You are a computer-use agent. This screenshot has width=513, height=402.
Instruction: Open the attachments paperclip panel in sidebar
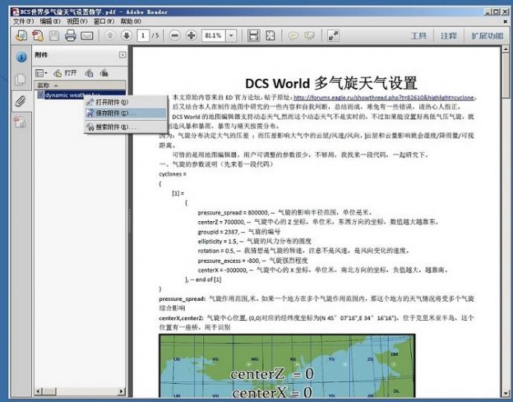[x=20, y=101]
